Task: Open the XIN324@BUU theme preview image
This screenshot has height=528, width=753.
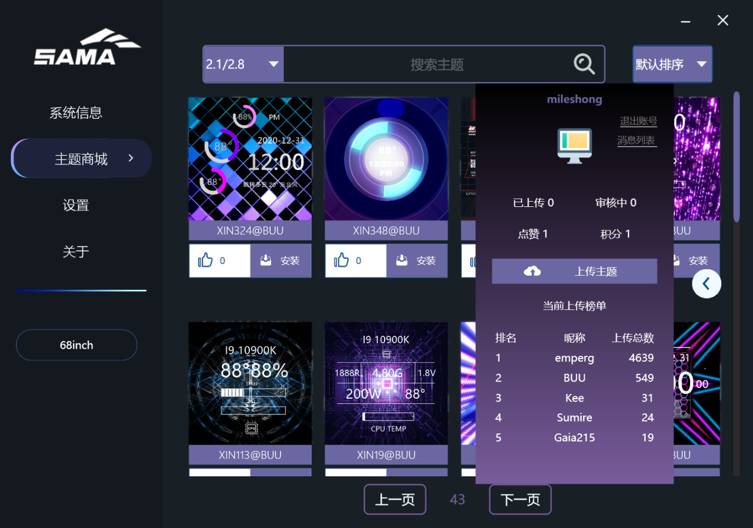Action: click(250, 159)
